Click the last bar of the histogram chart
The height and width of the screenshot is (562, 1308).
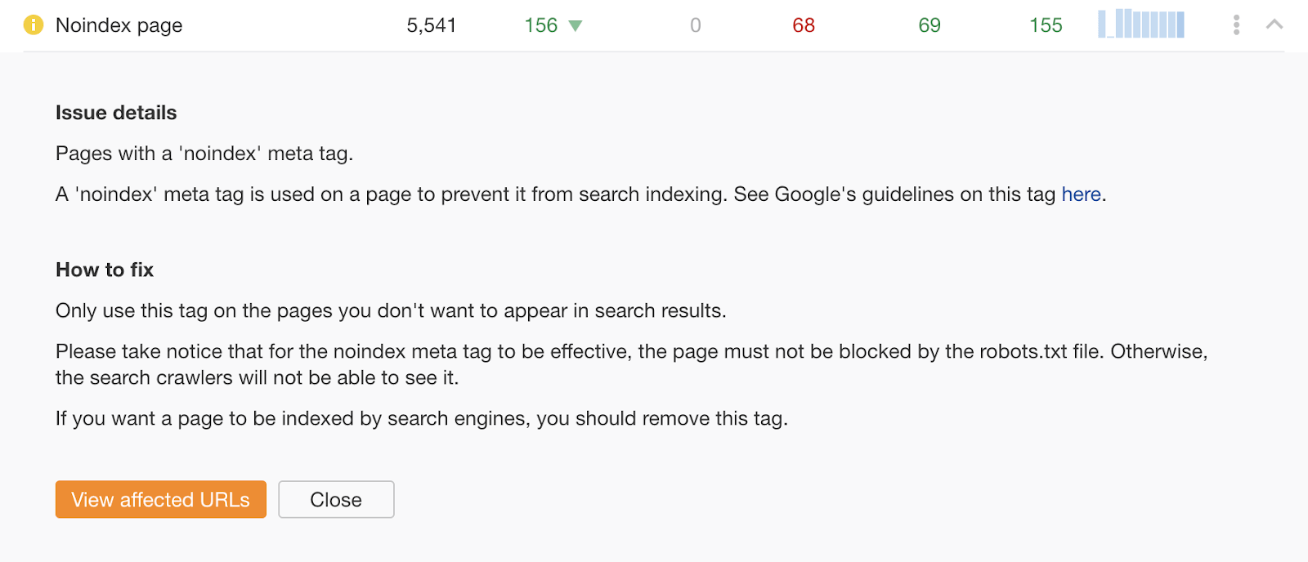click(x=1180, y=25)
